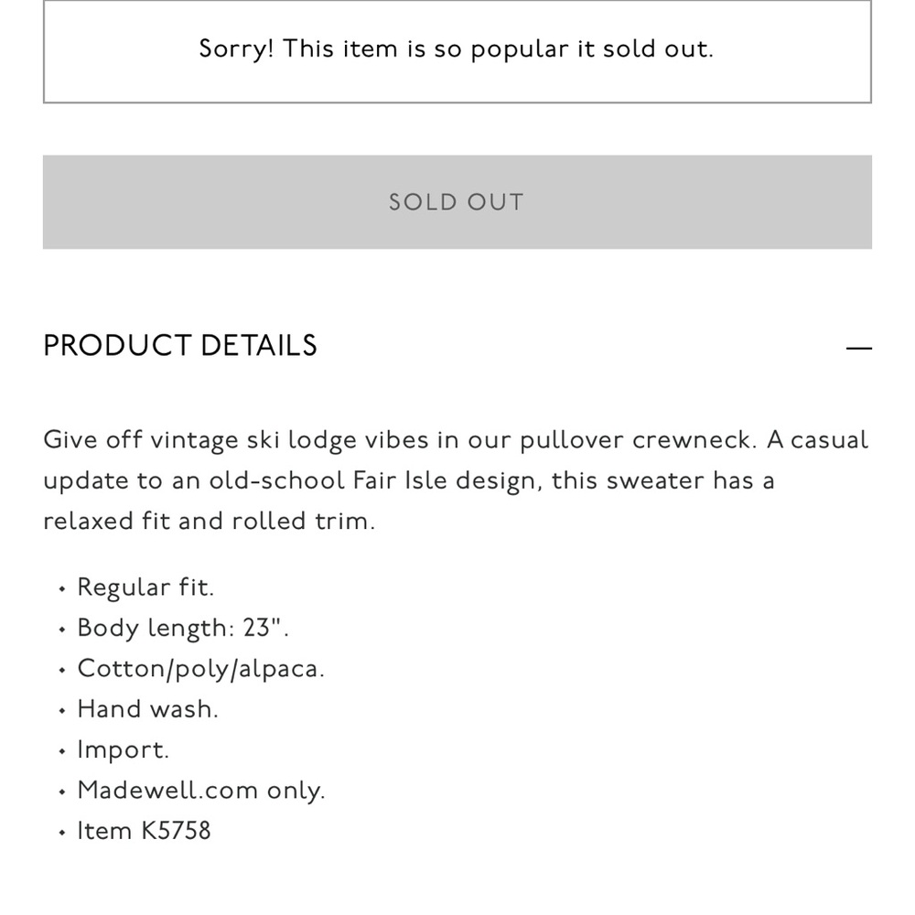This screenshot has width=915, height=915.
Task: Click the "Madewell.com only." text
Action: 200,791
